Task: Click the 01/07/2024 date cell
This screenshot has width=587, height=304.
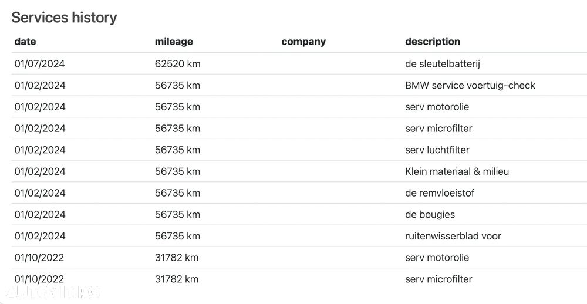Action: 39,64
